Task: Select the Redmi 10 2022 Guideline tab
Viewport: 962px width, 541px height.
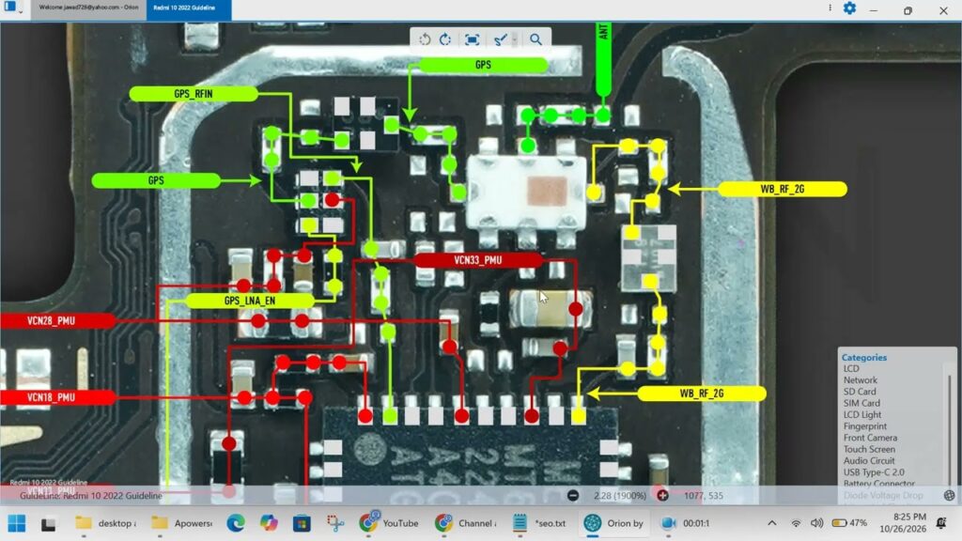Action: click(x=188, y=8)
